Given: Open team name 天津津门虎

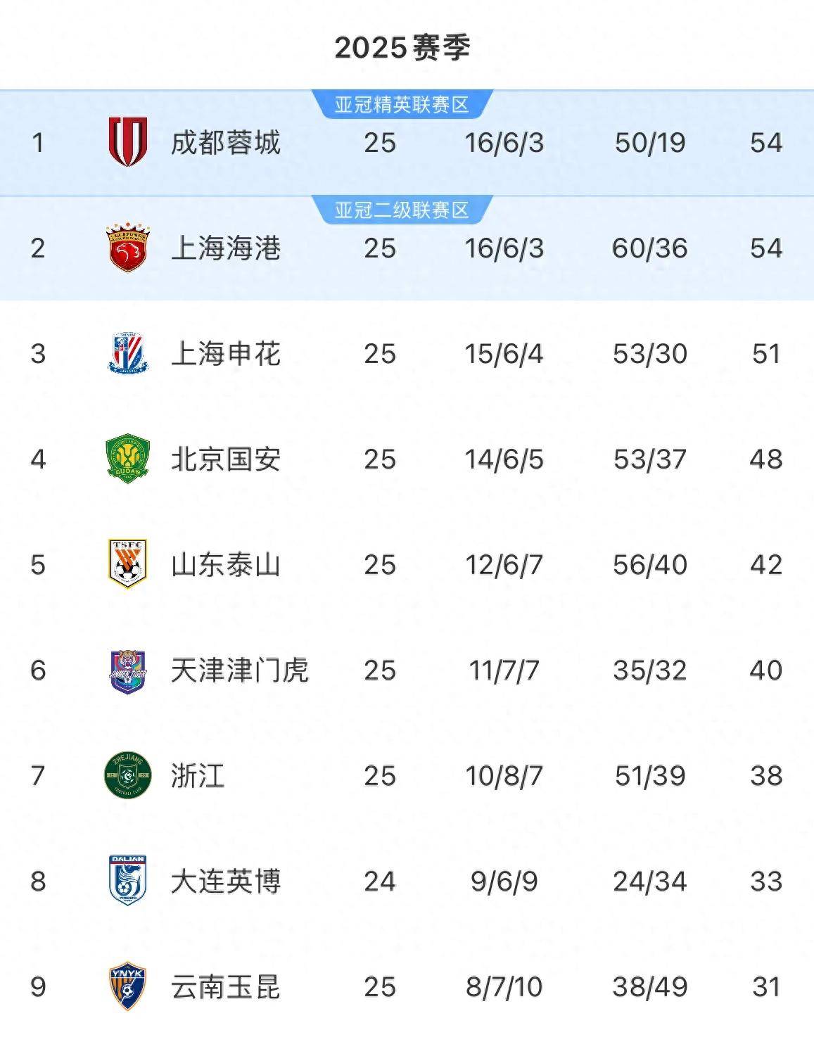Looking at the screenshot, I should 240,670.
